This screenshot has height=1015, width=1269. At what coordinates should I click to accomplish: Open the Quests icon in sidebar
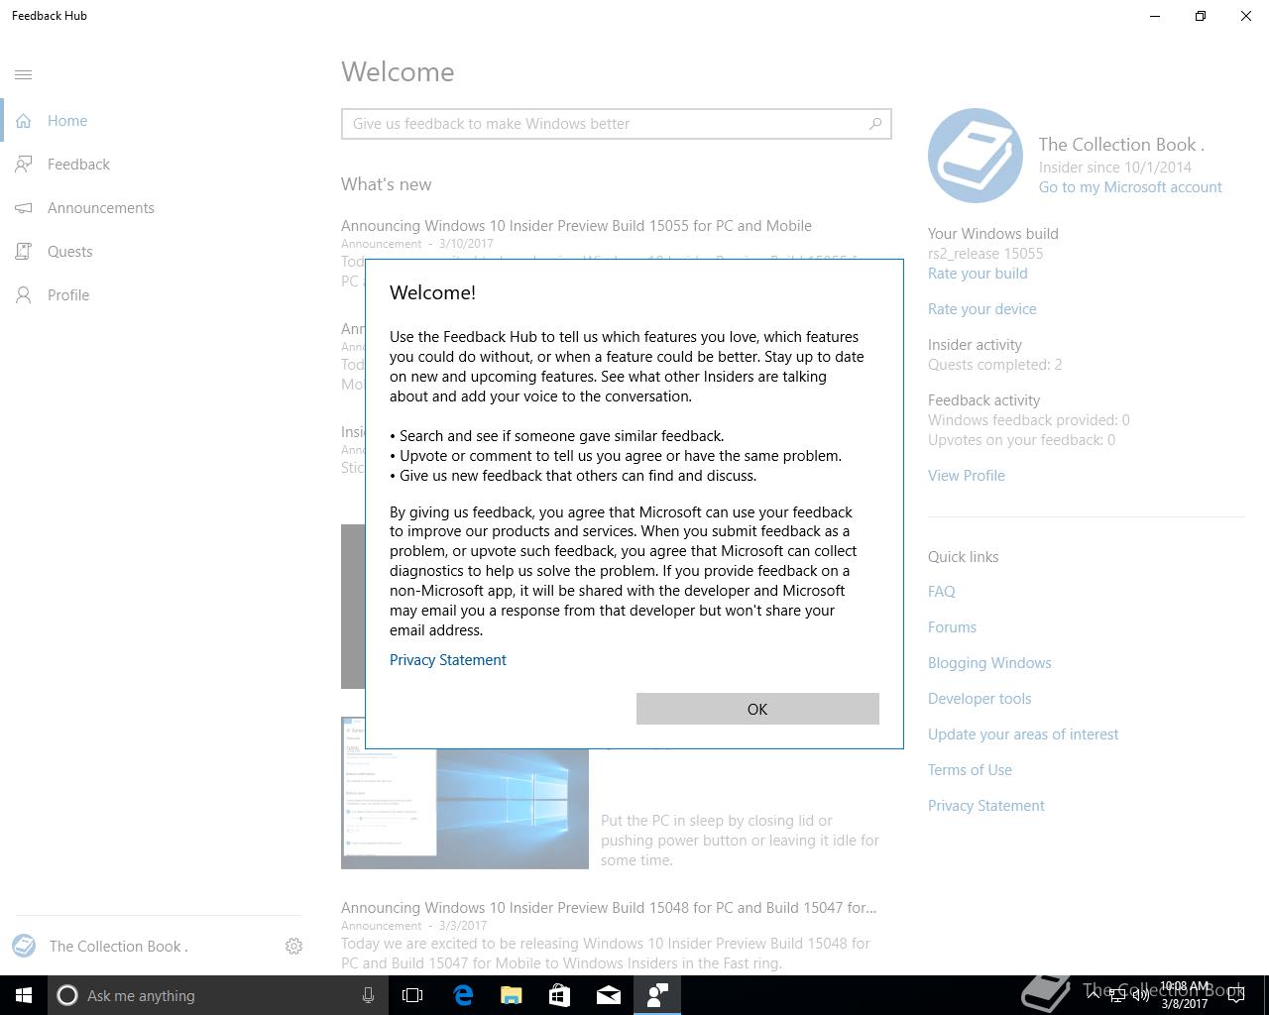[24, 252]
